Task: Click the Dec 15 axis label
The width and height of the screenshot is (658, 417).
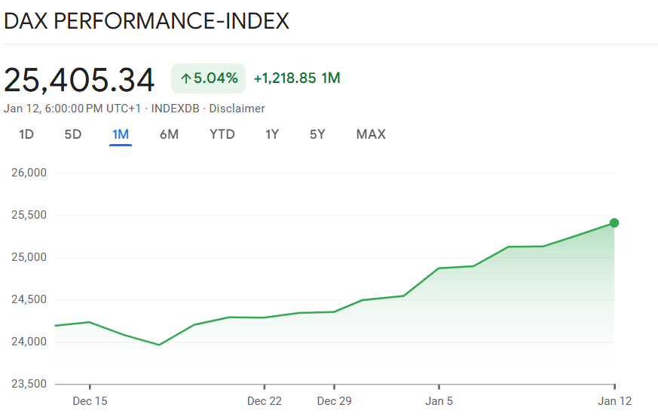Action: pyautogui.click(x=90, y=401)
